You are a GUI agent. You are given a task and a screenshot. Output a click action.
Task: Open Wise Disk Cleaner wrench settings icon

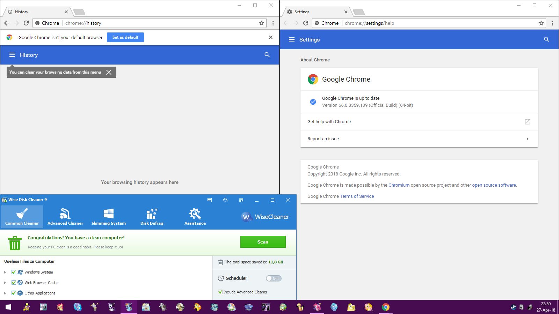pyautogui.click(x=225, y=200)
